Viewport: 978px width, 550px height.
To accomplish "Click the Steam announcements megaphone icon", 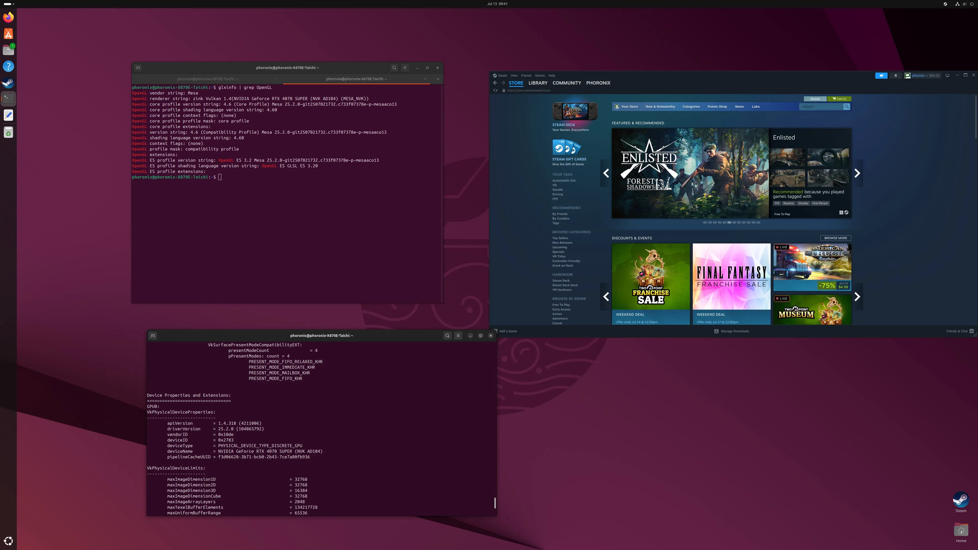I will coord(881,76).
